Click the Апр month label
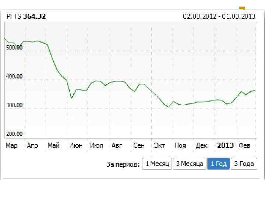Screen dimensions: 265x198 coord(33,145)
